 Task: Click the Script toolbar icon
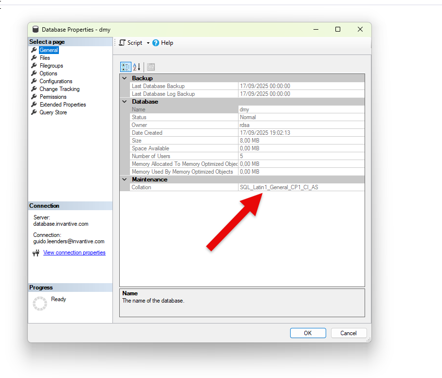click(x=123, y=43)
